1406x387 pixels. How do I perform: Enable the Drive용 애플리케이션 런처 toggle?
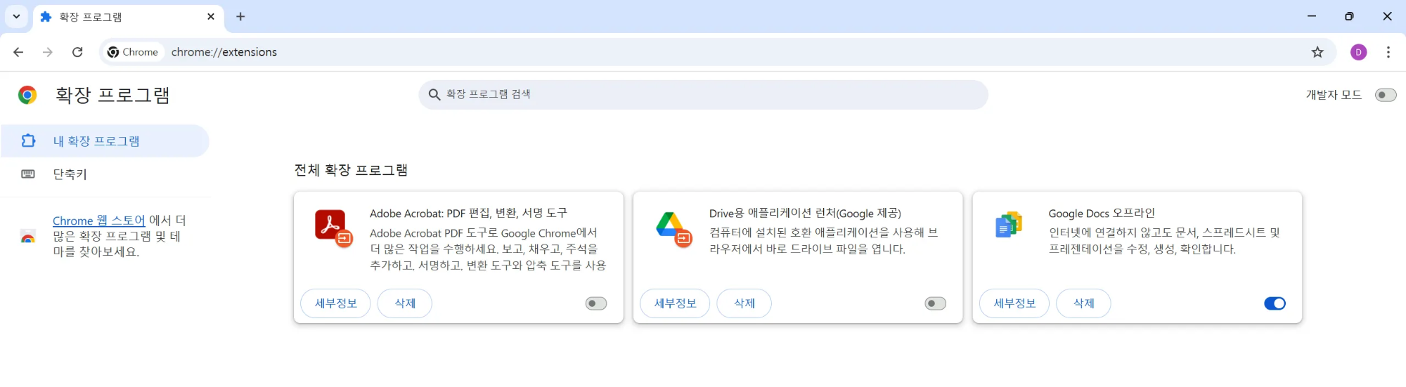(x=936, y=303)
